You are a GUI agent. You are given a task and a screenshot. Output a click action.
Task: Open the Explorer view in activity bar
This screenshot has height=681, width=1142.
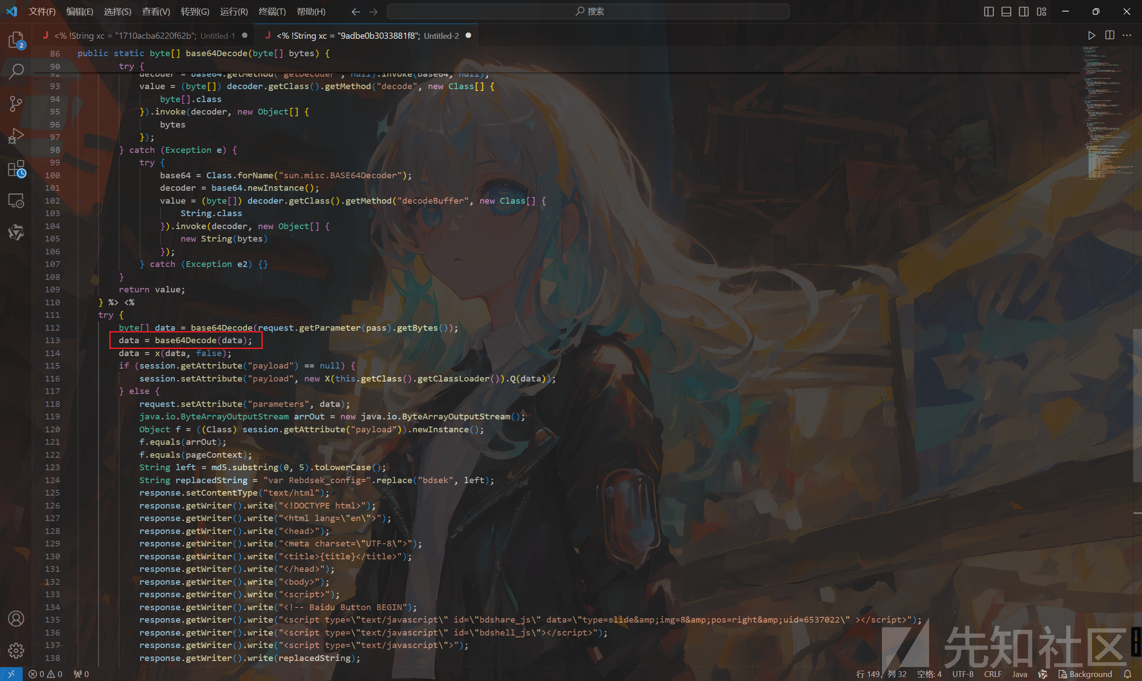tap(16, 40)
